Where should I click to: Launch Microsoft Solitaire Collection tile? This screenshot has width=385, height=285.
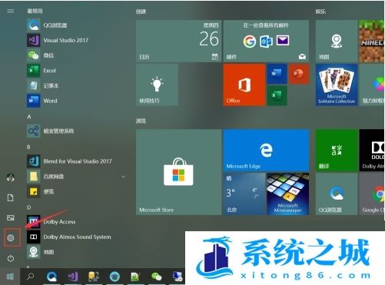click(x=337, y=85)
